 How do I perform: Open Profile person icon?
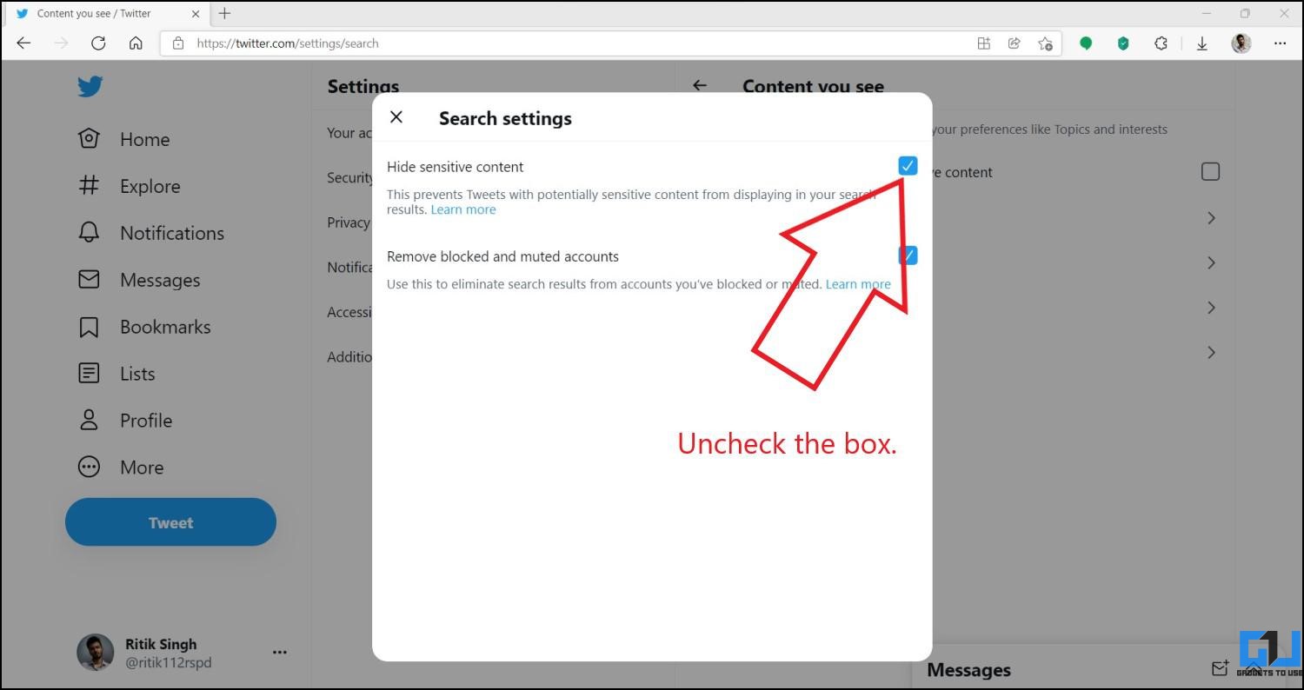pyautogui.click(x=89, y=420)
